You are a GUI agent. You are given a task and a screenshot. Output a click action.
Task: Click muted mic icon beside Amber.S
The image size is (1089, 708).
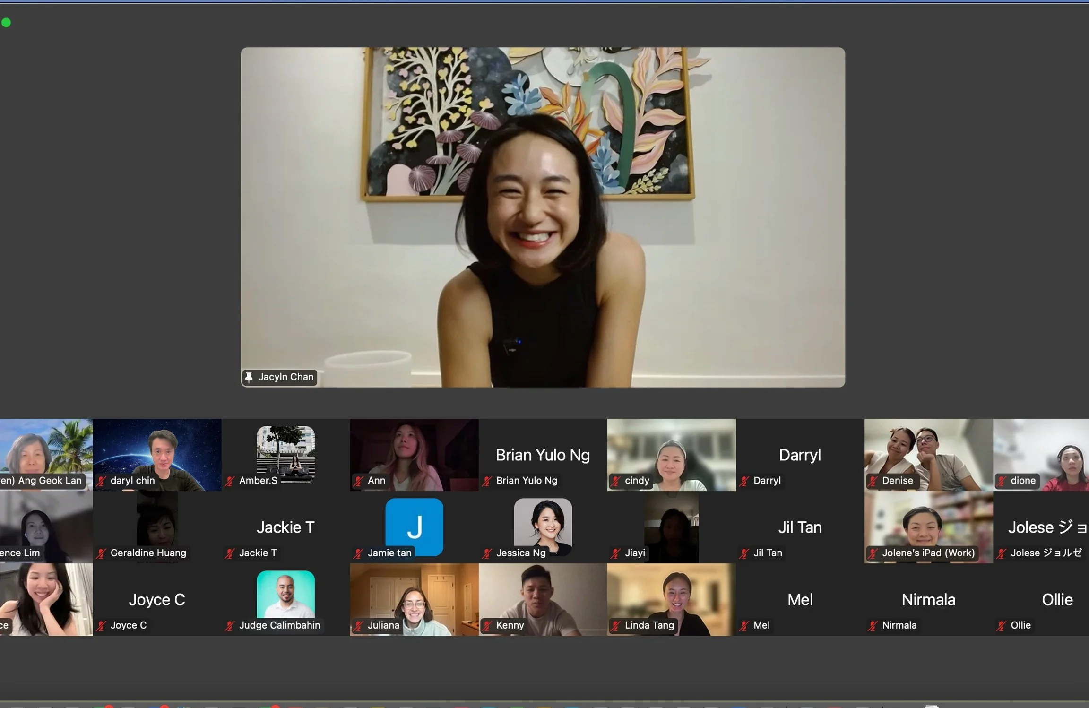pyautogui.click(x=230, y=481)
